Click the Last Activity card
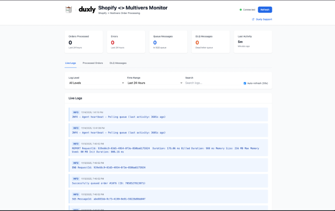Image resolution: width=335 pixels, height=211 pixels. [x=253, y=42]
